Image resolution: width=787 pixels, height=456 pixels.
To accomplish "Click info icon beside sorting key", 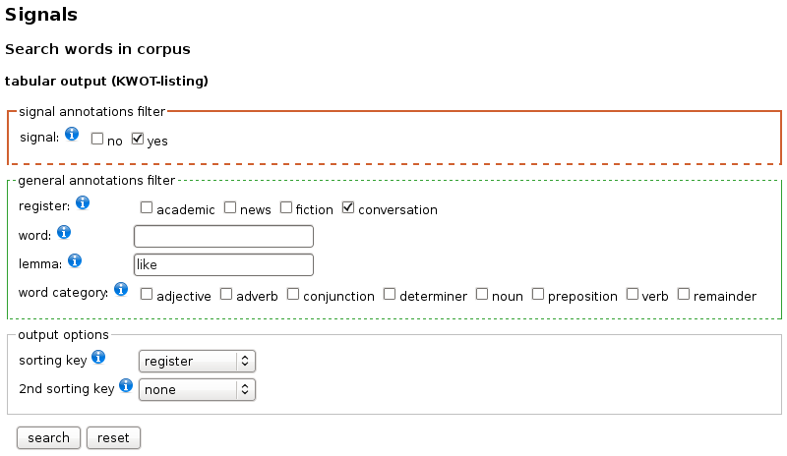I will point(98,357).
